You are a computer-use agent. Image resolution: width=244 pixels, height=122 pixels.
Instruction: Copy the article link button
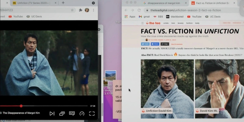165,44
